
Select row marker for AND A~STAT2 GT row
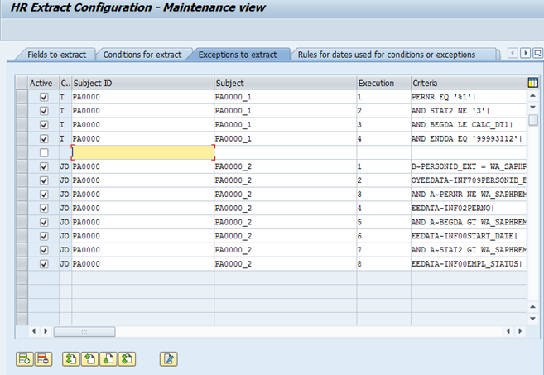click(x=22, y=250)
